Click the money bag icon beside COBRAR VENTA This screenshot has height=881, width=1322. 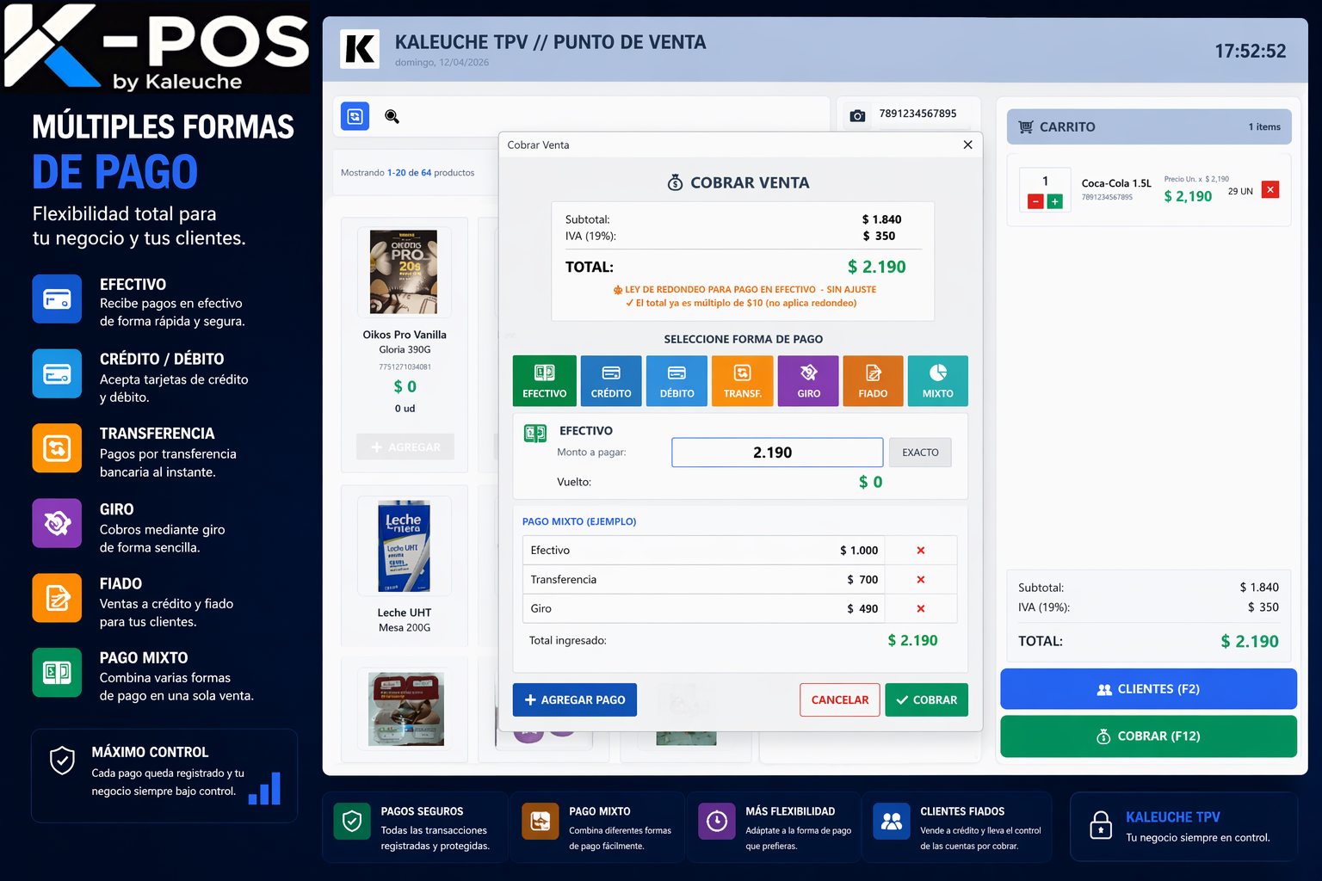(676, 182)
